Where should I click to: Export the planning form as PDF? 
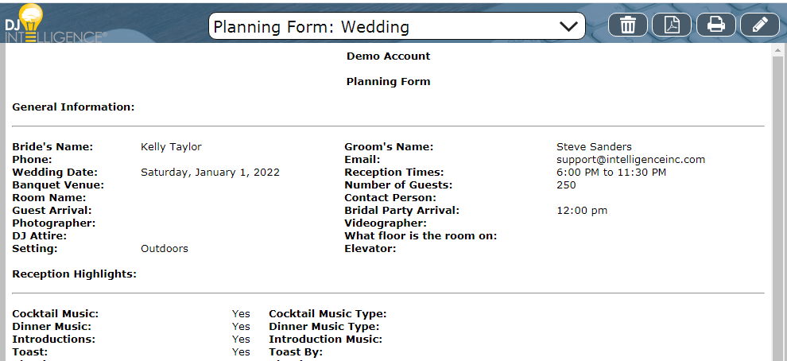[672, 25]
